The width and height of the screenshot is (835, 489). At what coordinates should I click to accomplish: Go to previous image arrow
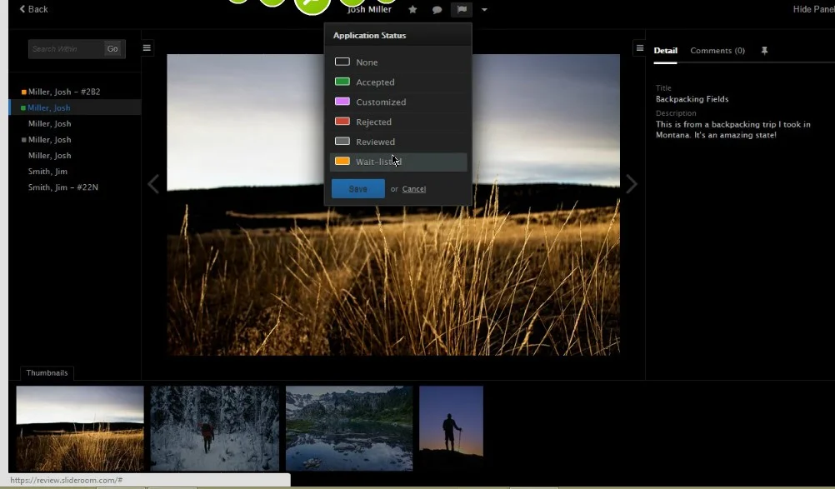tap(153, 184)
